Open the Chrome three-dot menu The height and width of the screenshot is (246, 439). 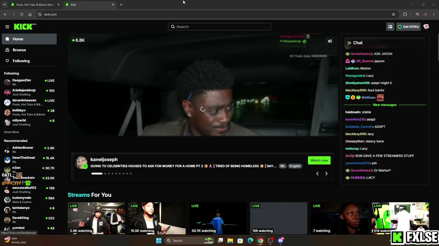pyautogui.click(x=434, y=14)
